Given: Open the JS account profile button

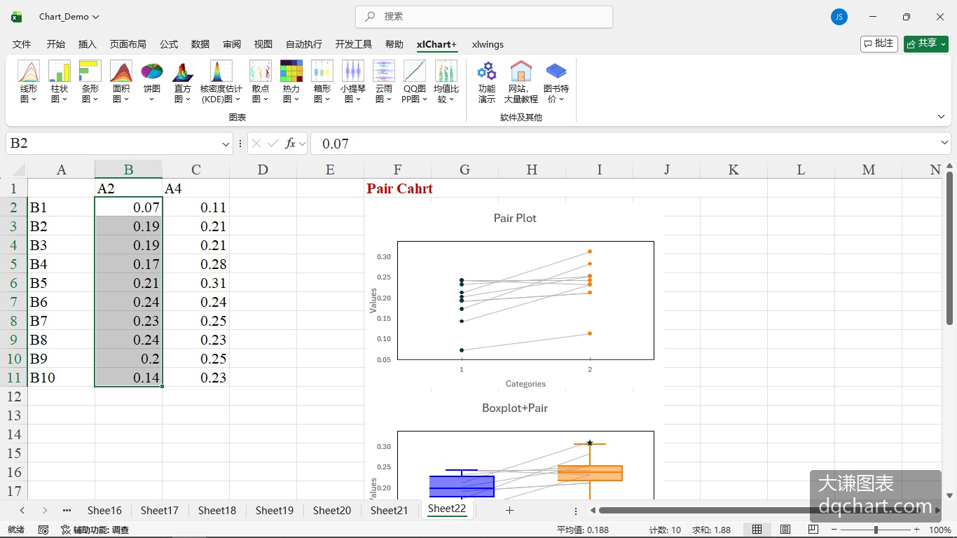Looking at the screenshot, I should pos(839,17).
